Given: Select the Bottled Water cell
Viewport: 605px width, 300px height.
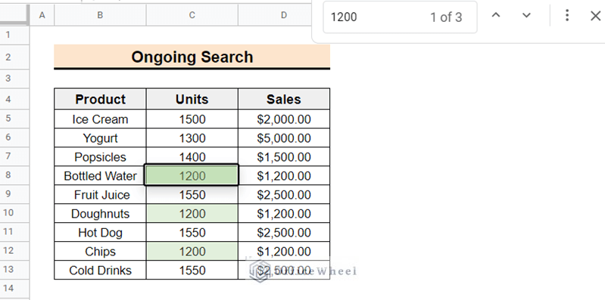Looking at the screenshot, I should (x=100, y=175).
